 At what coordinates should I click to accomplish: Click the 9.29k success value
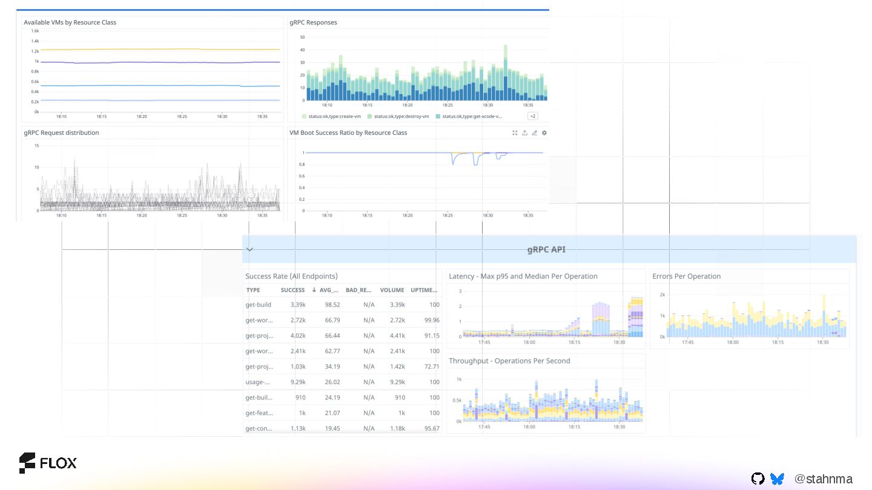pos(298,382)
